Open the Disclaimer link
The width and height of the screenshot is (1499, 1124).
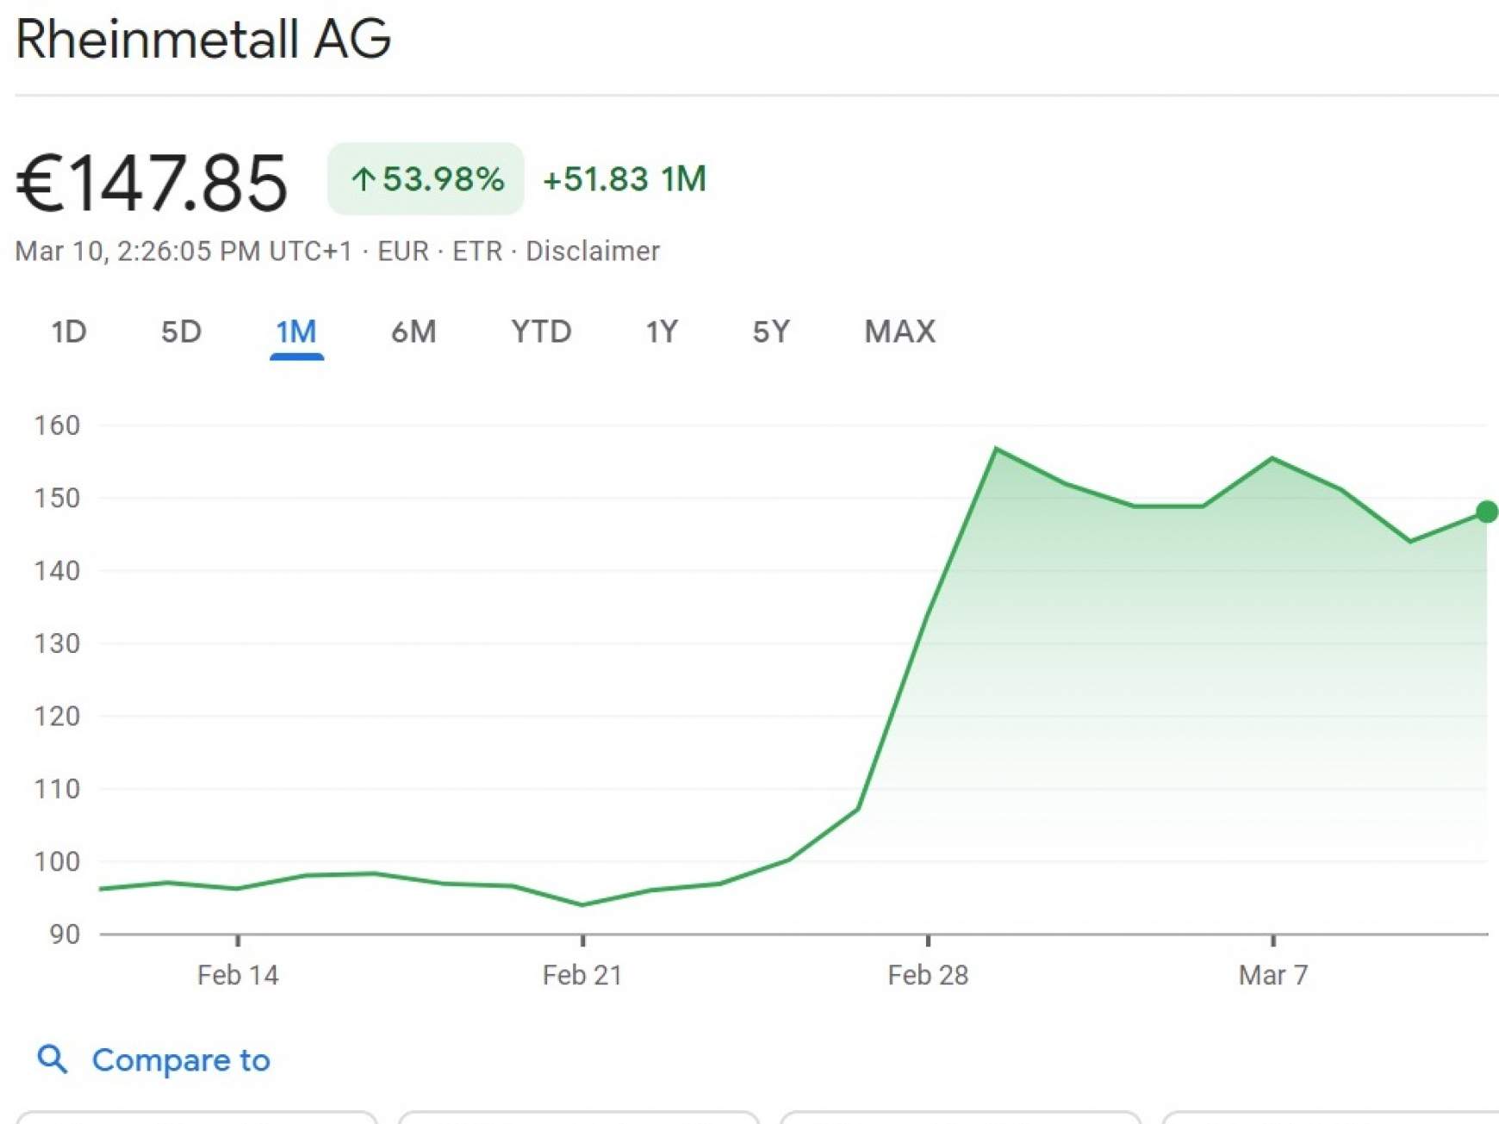(x=593, y=251)
